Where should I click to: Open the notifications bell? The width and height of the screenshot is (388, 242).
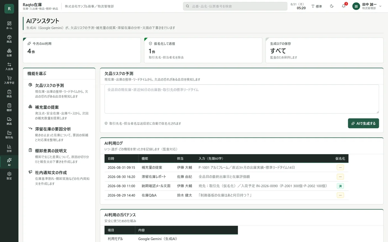tap(344, 6)
